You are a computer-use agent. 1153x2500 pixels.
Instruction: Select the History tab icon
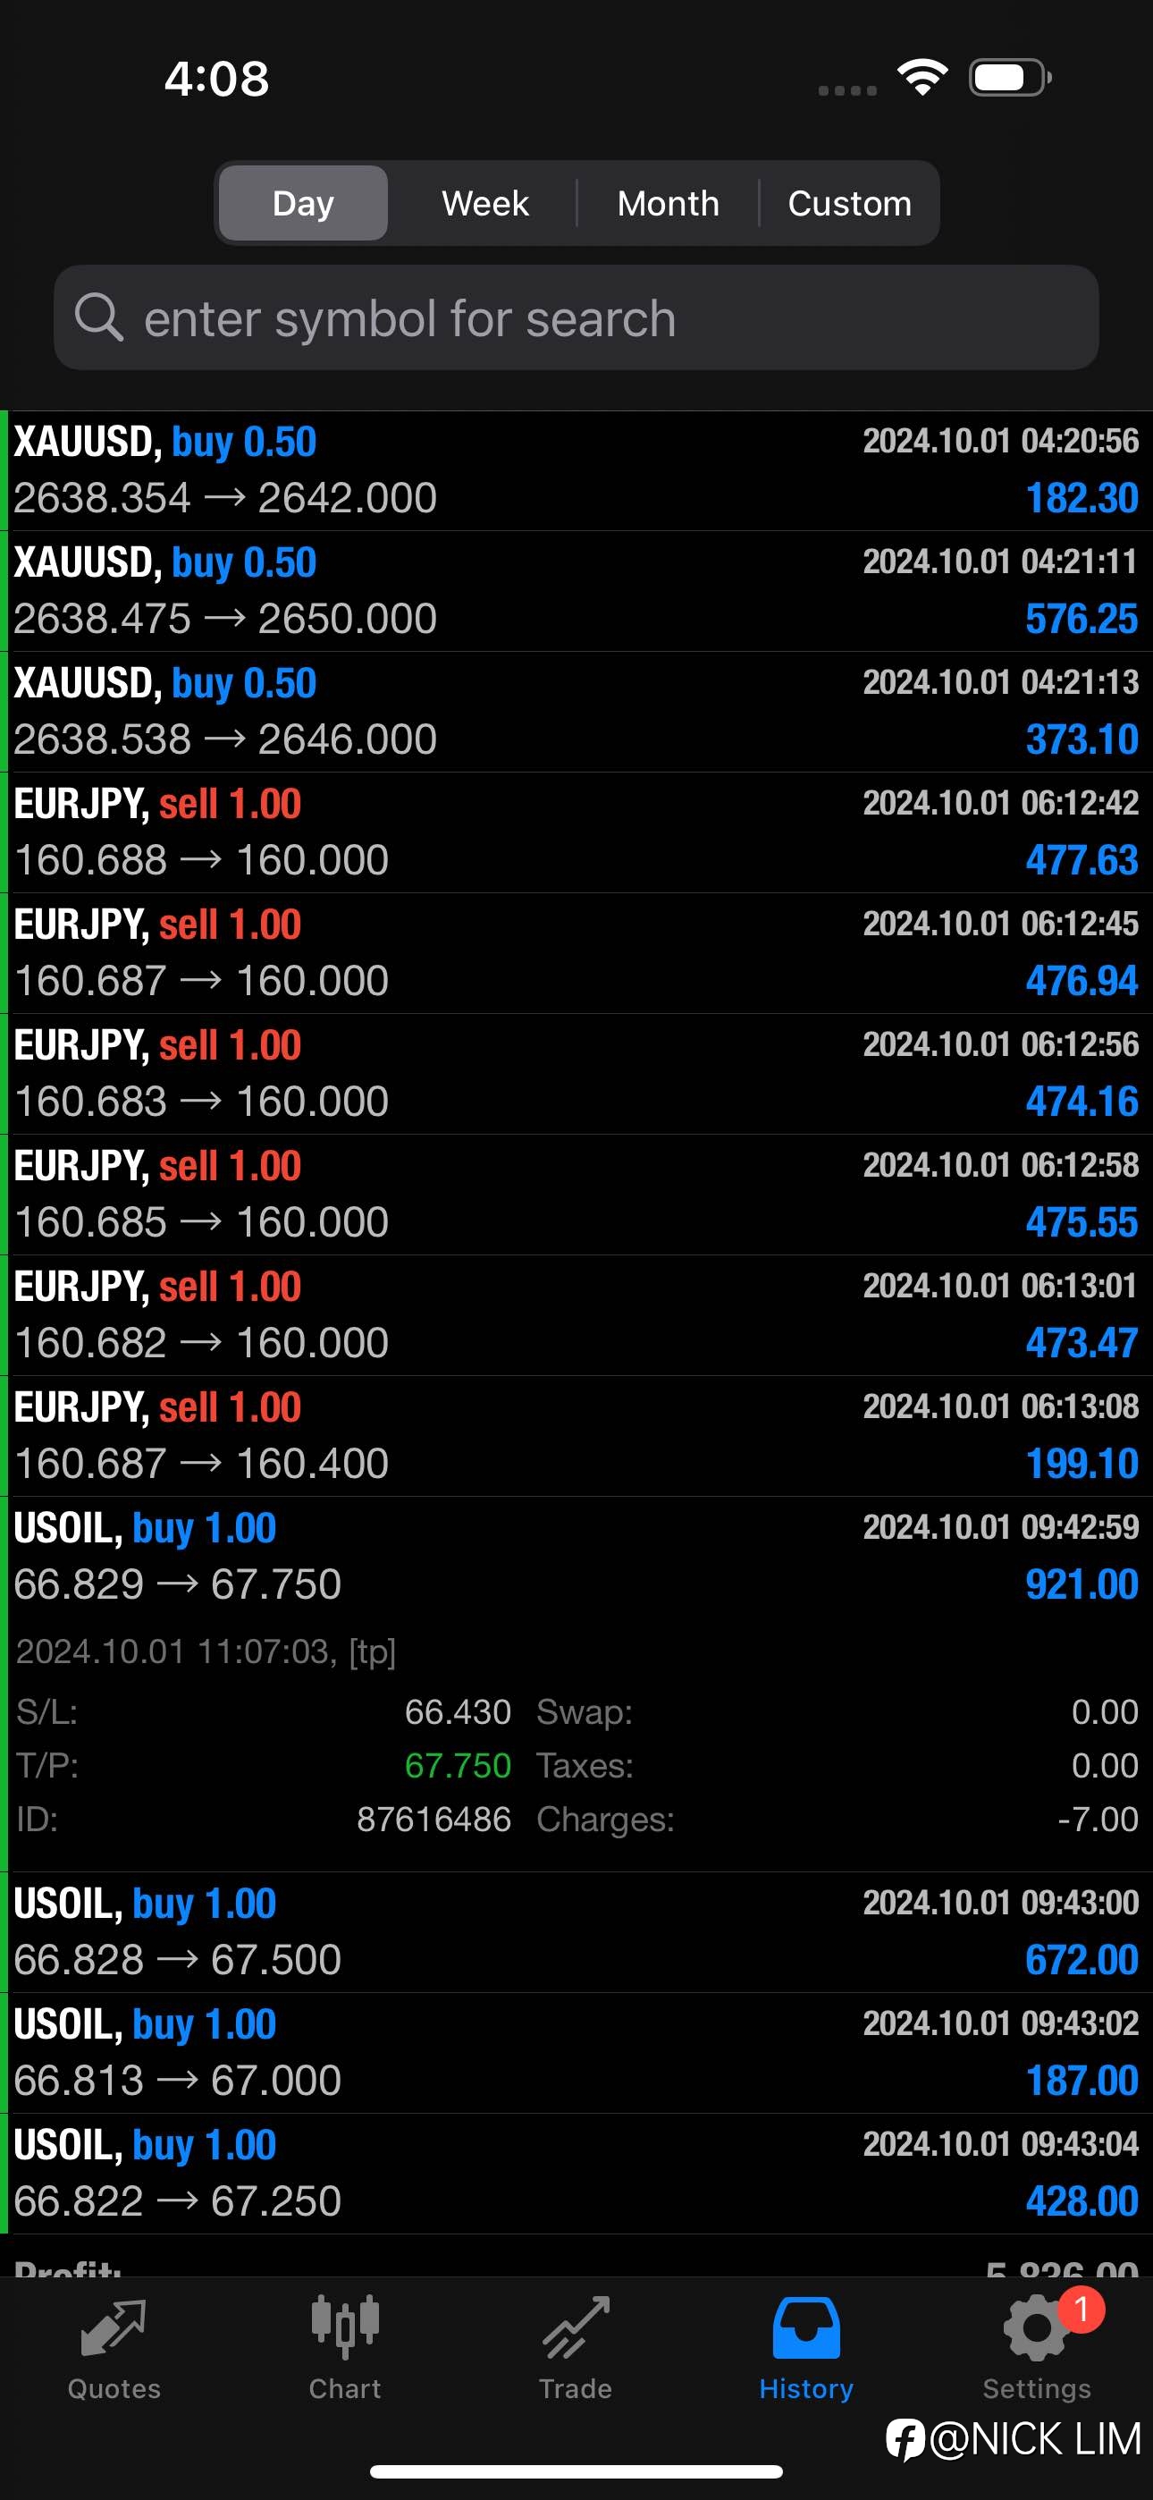click(x=805, y=2327)
